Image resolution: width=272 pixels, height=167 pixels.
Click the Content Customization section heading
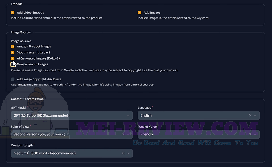click(x=27, y=99)
